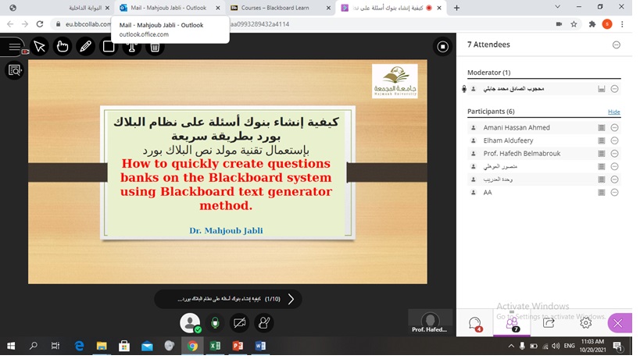Hide the participants list
The height and width of the screenshot is (359, 640).
[613, 112]
